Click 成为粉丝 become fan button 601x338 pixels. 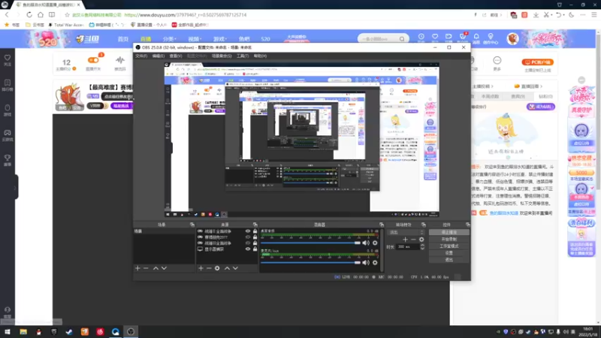tap(540, 107)
